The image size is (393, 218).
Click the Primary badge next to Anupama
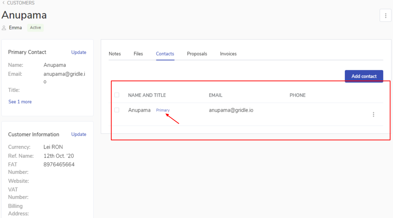[163, 110]
